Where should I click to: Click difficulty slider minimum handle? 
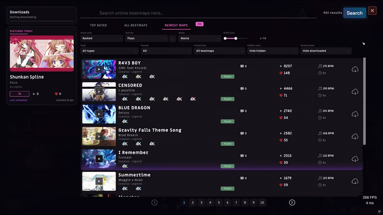coord(225,38)
